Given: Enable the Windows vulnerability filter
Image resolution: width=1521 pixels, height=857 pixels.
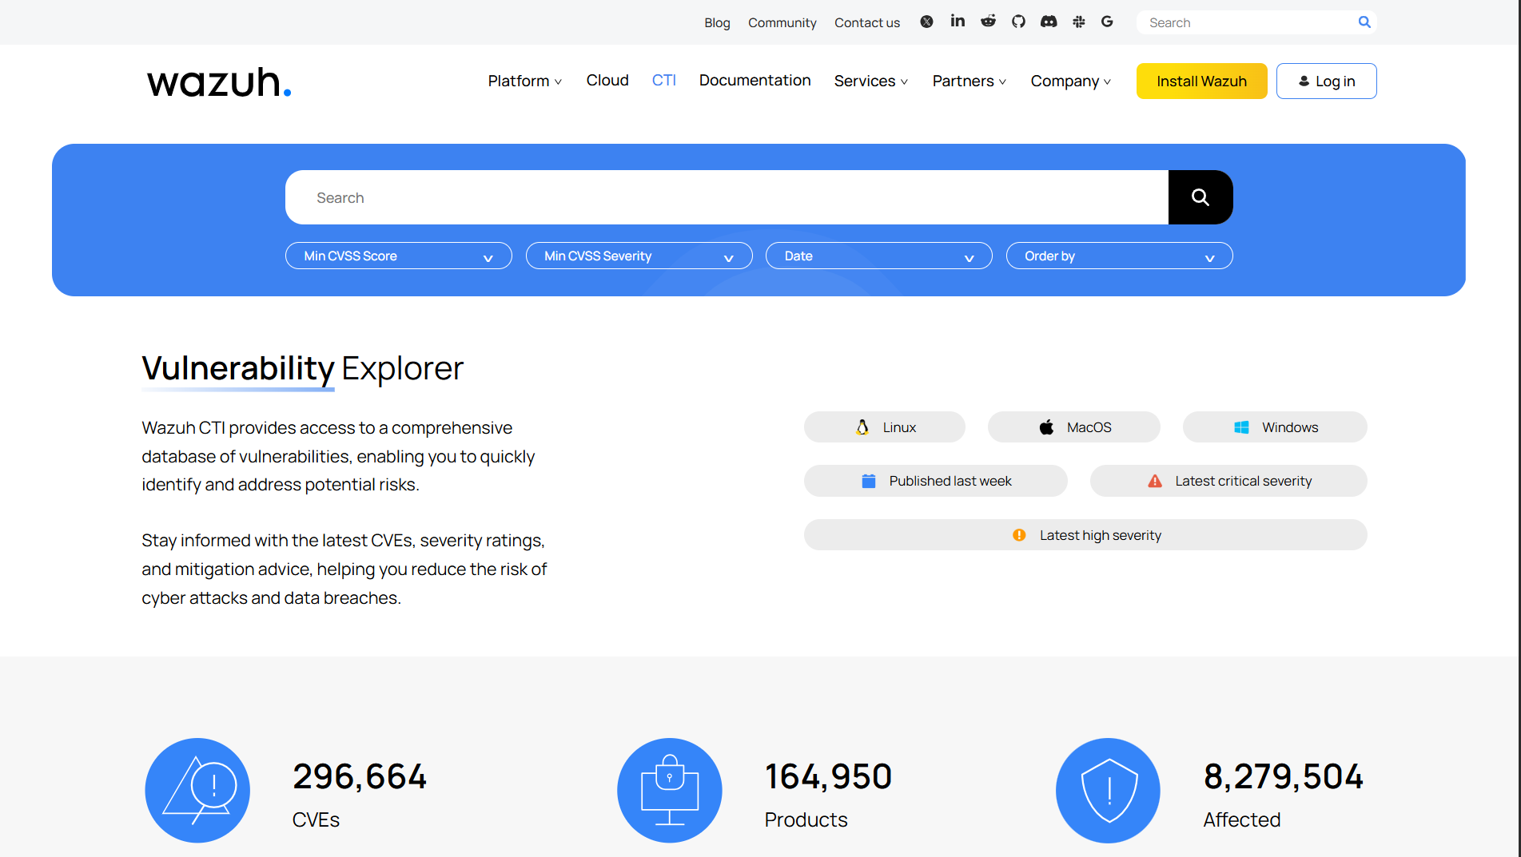Looking at the screenshot, I should (1274, 427).
